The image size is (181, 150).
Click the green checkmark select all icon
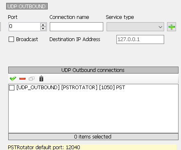click(13, 78)
